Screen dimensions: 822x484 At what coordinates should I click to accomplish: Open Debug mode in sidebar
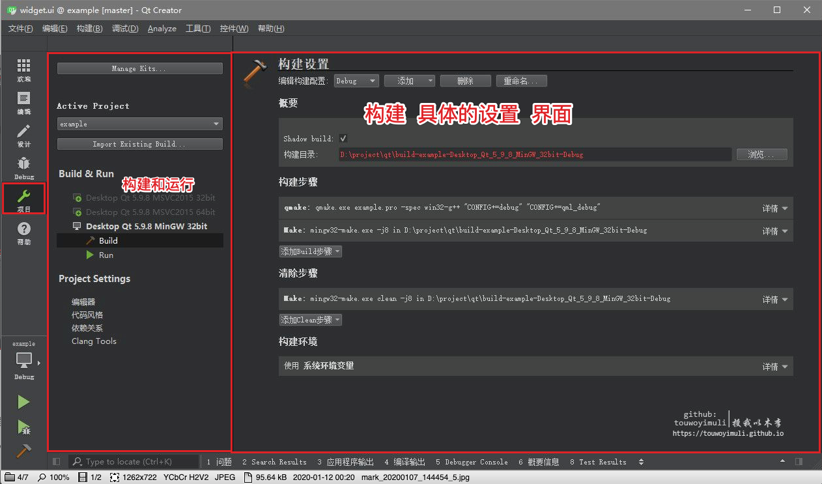24,168
